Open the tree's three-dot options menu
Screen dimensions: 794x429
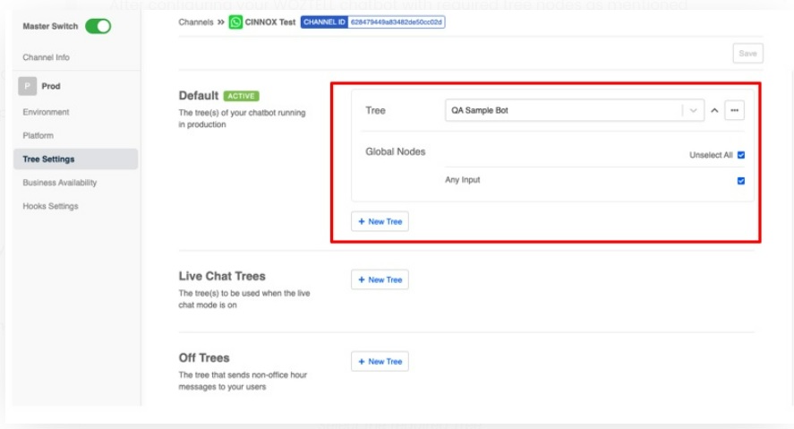(x=734, y=110)
